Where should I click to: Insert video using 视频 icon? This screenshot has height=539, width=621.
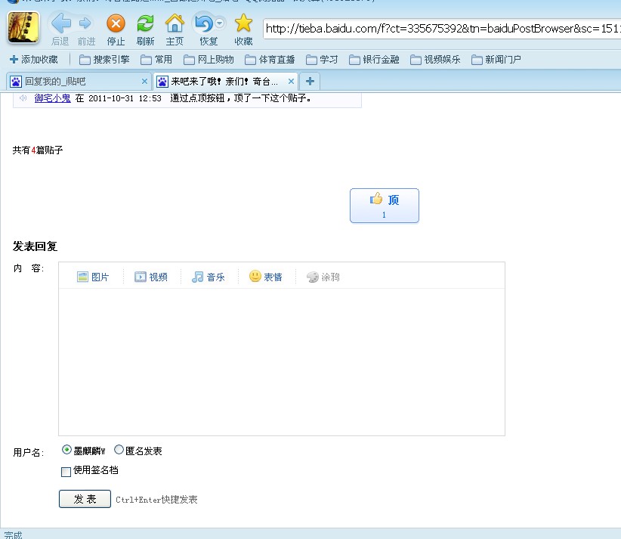150,277
